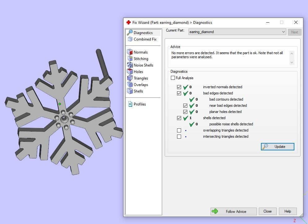This screenshot has height=224, width=308.
Task: Click the Normals red cube icon
Action: [x=130, y=52]
